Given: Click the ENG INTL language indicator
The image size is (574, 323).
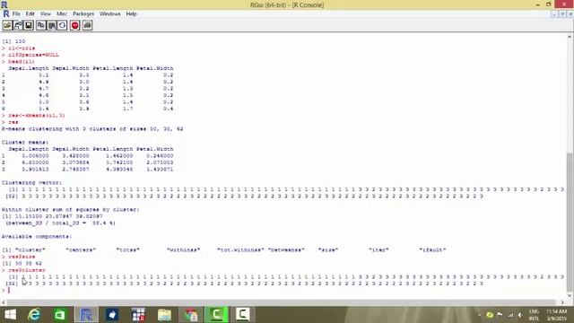Looking at the screenshot, I should 534,315.
